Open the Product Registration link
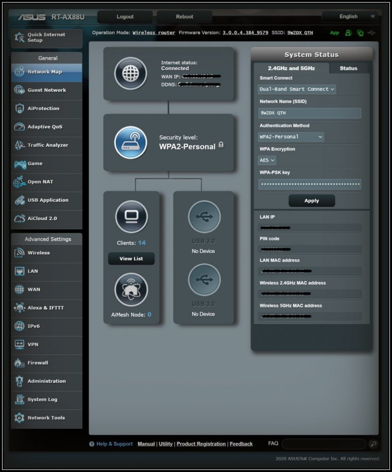This screenshot has height=472, width=392. coord(201,444)
